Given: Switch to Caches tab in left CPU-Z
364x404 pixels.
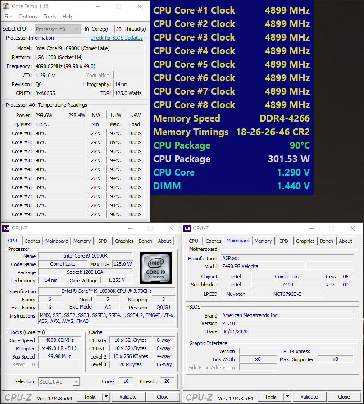Looking at the screenshot, I should click(x=32, y=241).
